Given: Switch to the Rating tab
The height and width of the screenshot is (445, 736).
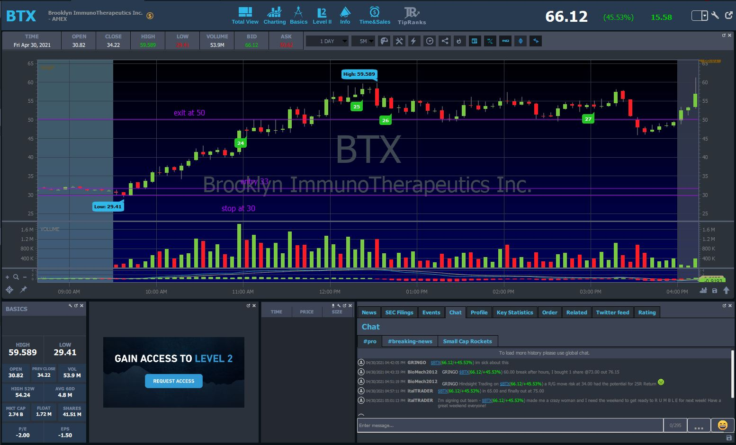Looking at the screenshot, I should (x=647, y=312).
